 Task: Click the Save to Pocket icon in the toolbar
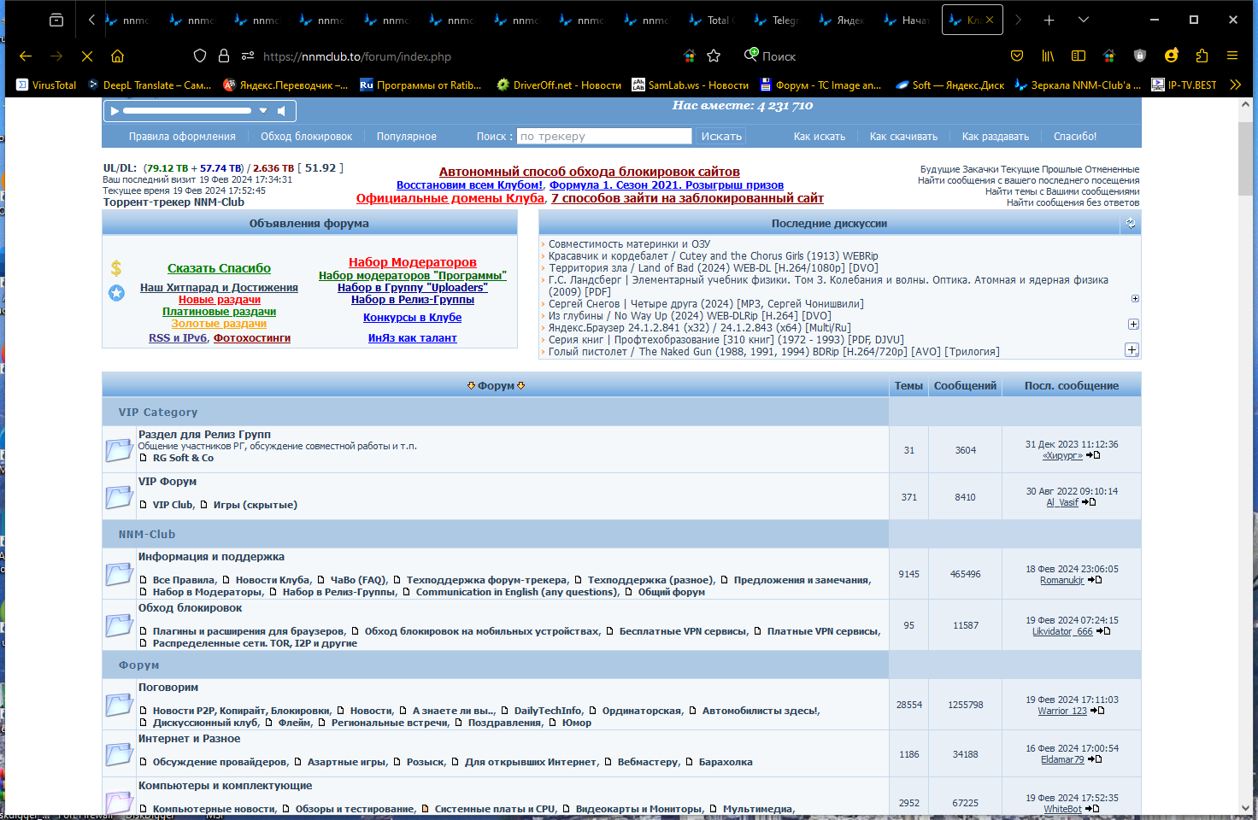(1017, 56)
